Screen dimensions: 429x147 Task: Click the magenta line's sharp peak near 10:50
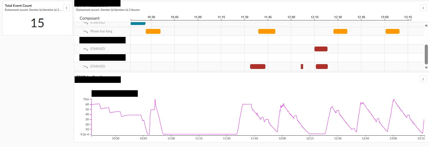coord(155,99)
